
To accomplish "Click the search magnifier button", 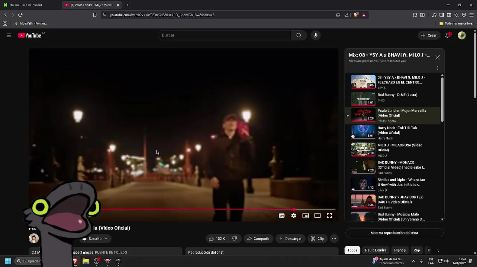I will click(x=299, y=35).
